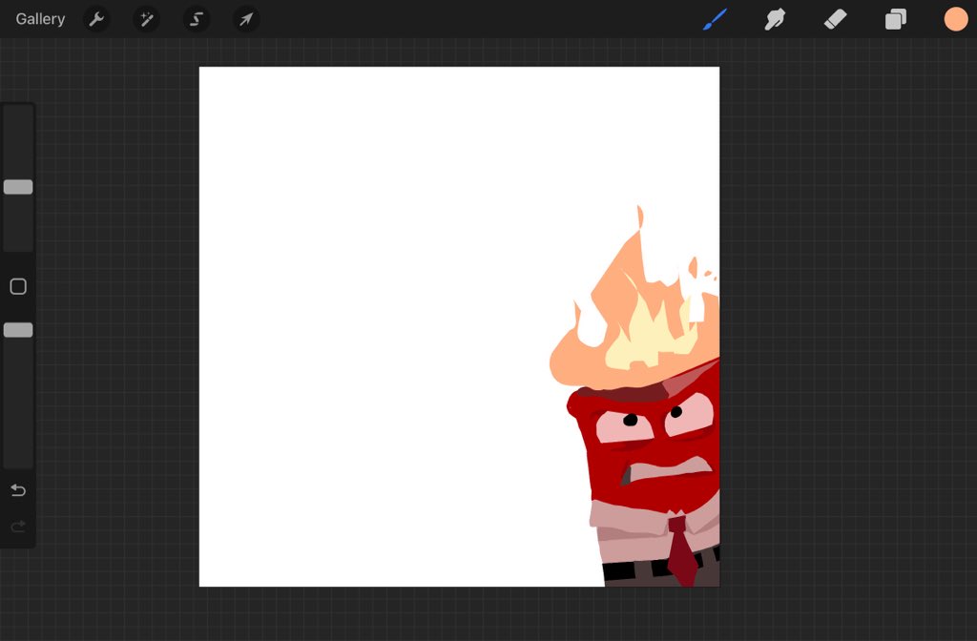Select the Smudge tool

click(775, 19)
